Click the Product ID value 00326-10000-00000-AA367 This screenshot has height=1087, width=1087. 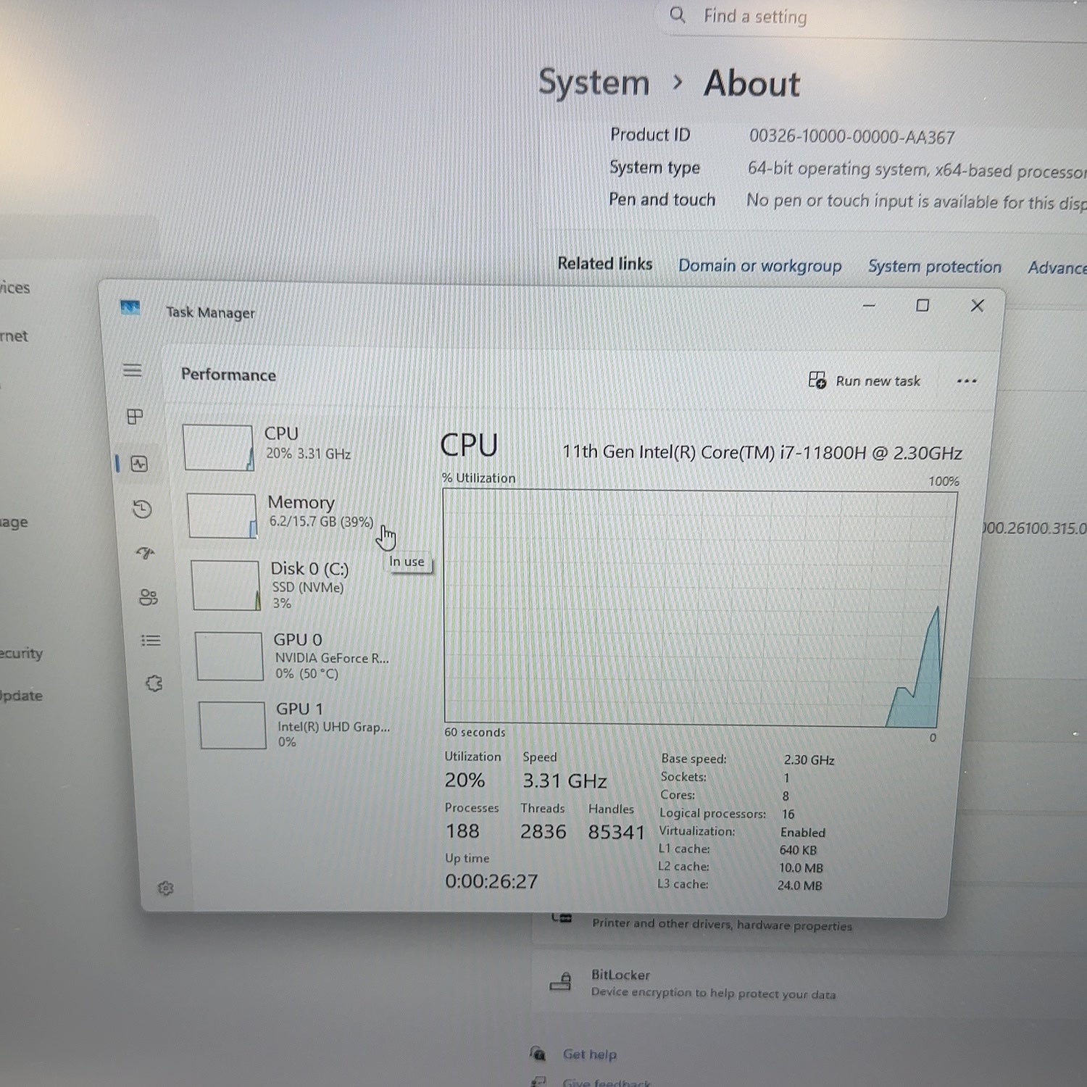click(851, 137)
